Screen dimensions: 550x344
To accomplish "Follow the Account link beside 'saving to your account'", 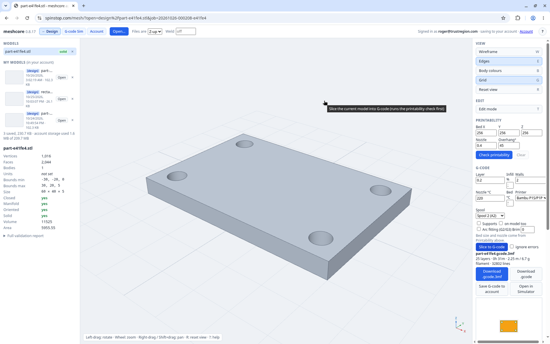I will pyautogui.click(x=526, y=31).
